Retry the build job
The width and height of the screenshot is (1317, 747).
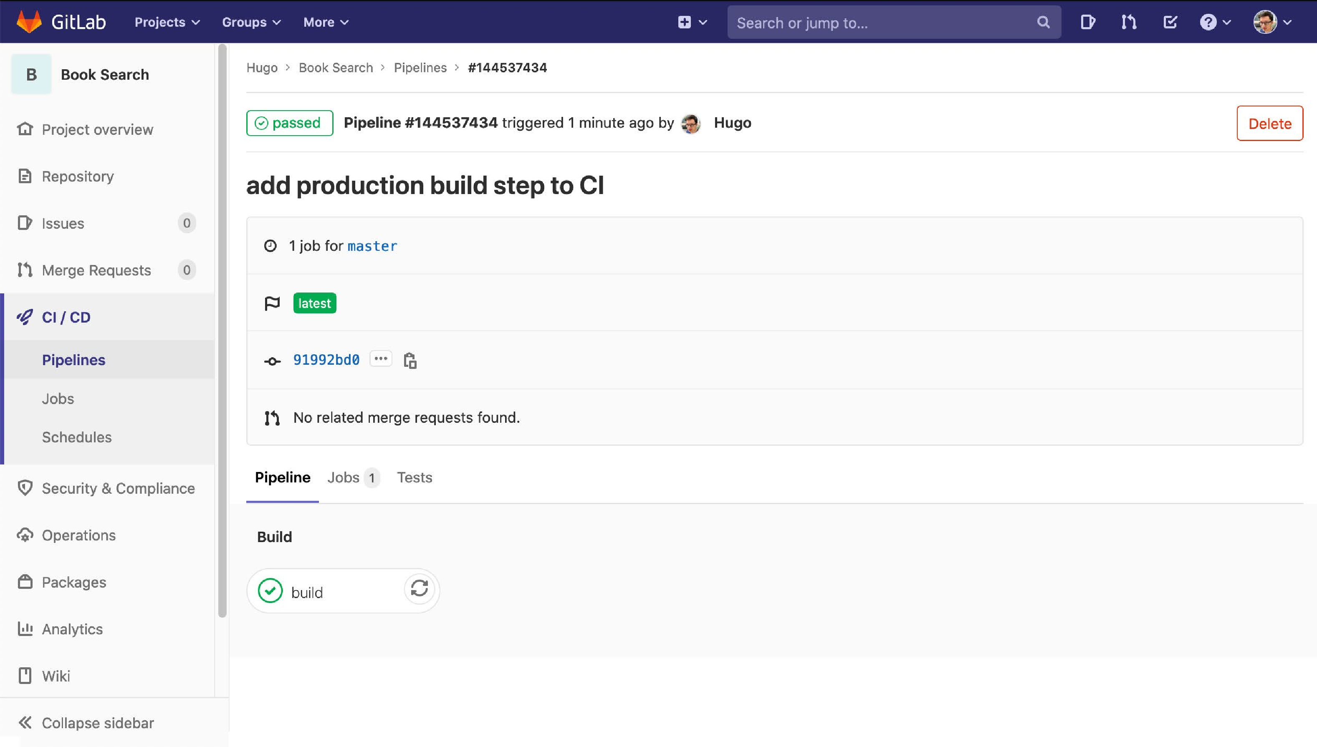click(419, 588)
